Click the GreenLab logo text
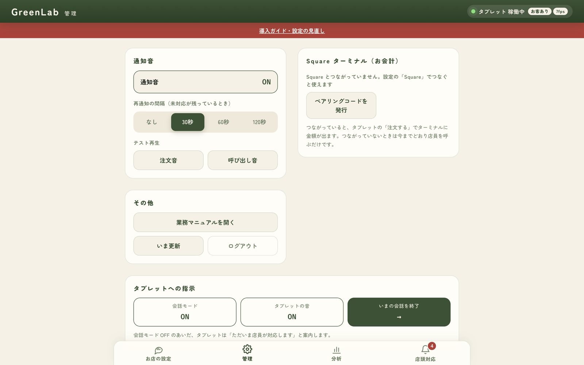This screenshot has height=365, width=584. (x=35, y=12)
